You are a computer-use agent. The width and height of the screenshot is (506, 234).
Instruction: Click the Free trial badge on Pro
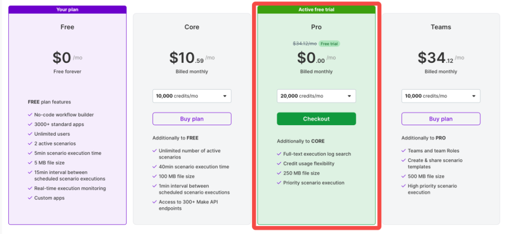pyautogui.click(x=329, y=44)
